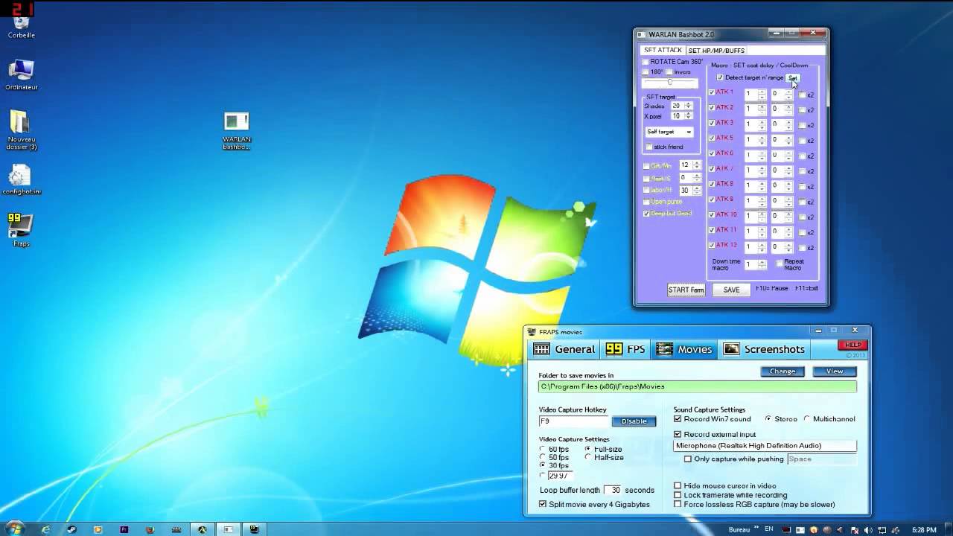Click the START Farm button

pos(686,290)
